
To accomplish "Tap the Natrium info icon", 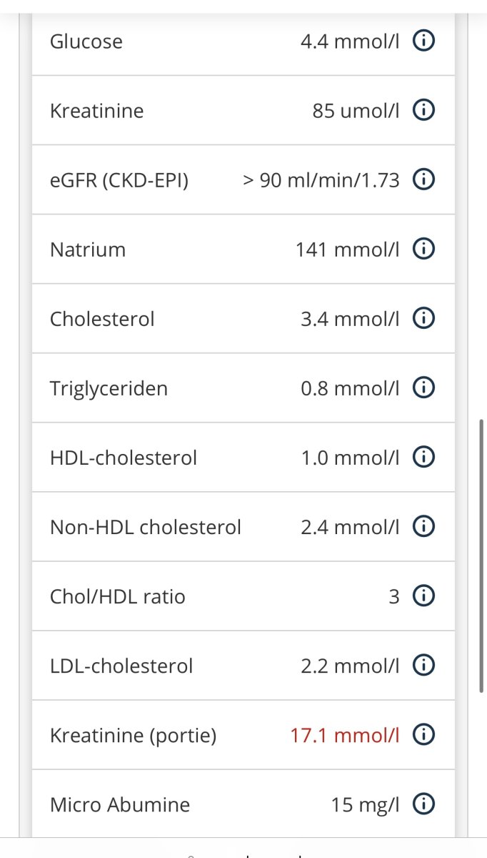I will [424, 250].
